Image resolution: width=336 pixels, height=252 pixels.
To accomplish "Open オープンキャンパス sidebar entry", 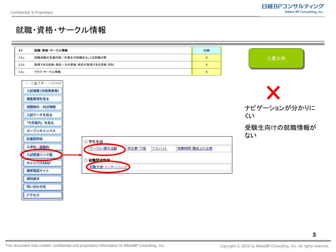I will (43, 131).
